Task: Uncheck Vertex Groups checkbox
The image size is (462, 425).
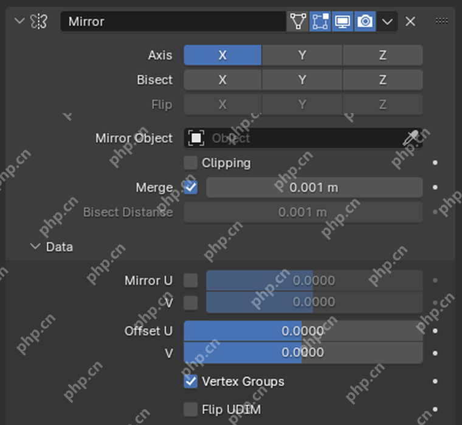Action: coord(191,381)
